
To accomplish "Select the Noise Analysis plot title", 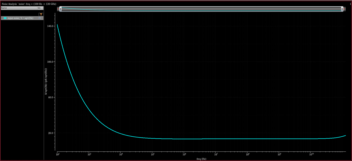I will (29, 4).
